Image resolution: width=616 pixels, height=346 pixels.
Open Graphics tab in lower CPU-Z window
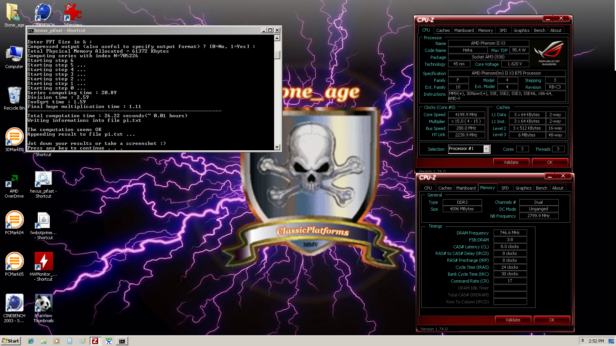click(524, 188)
